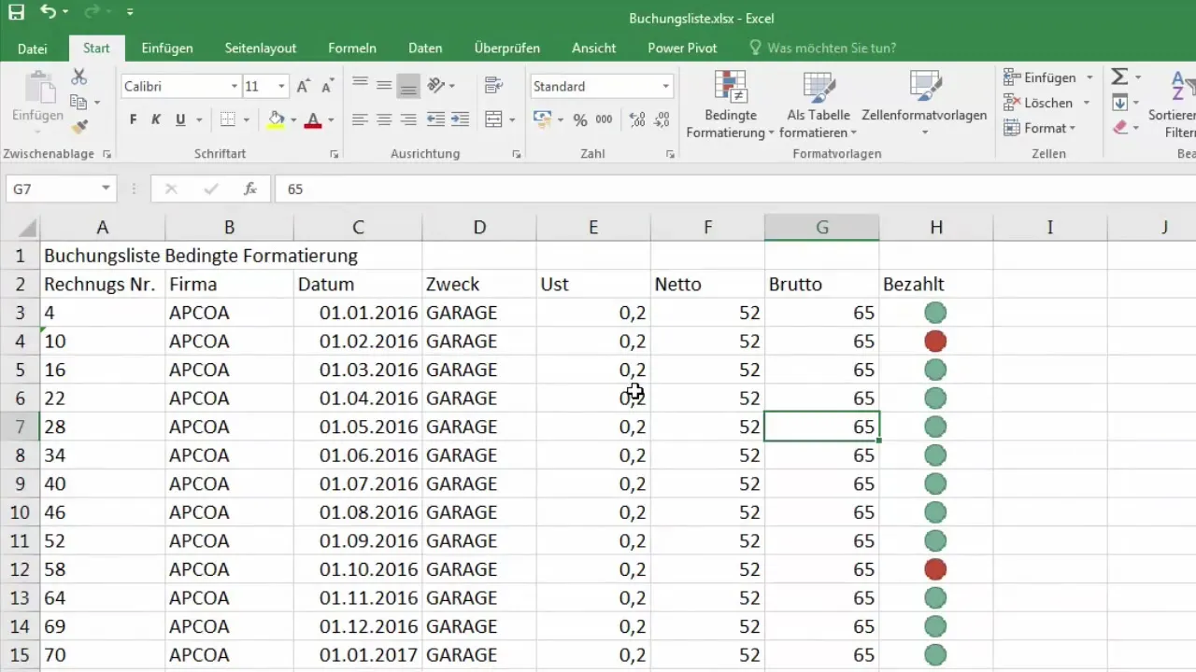Center the cell text horizontally

tap(383, 119)
